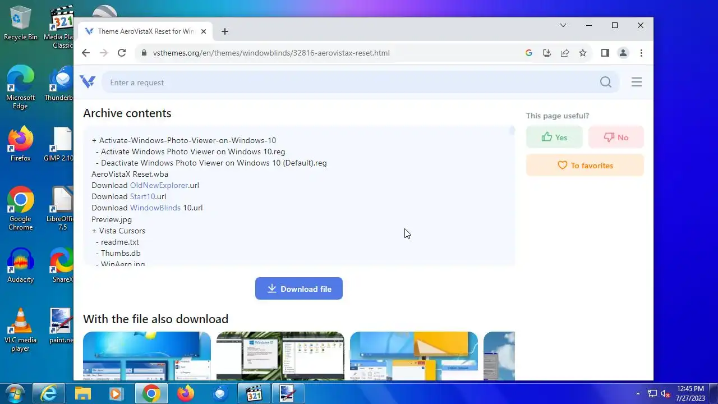The width and height of the screenshot is (718, 404).
Task: Toggle the Chrome side panel
Action: point(605,53)
